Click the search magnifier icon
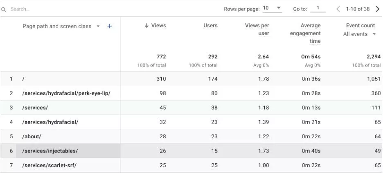 (x=4, y=9)
